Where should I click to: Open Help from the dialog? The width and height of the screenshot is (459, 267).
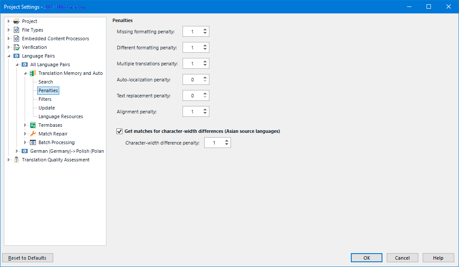(x=438, y=257)
